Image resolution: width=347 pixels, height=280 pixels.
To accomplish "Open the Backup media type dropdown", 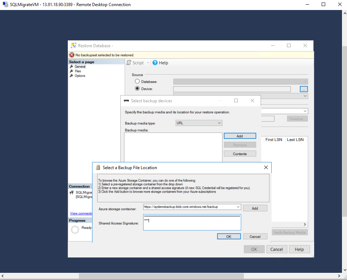I will [199, 123].
